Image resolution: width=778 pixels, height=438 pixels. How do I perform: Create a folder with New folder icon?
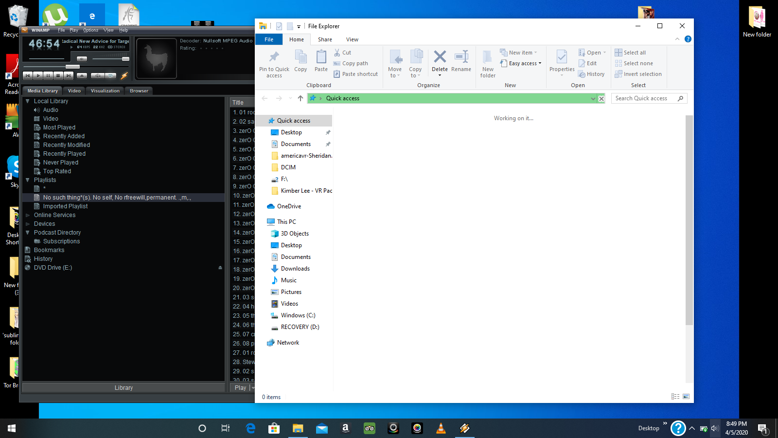click(488, 57)
